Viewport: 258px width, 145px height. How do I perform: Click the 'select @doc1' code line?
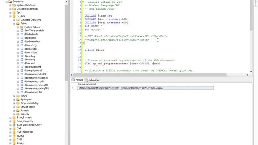(x=94, y=50)
